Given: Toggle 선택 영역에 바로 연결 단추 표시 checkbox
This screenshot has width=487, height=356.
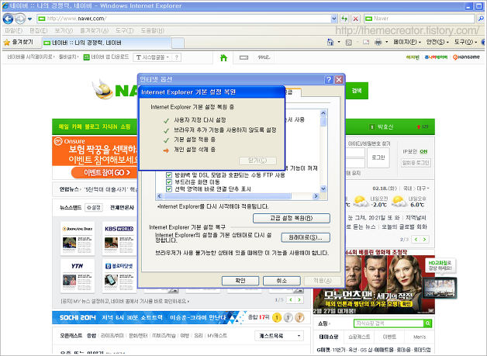Looking at the screenshot, I should tap(169, 189).
